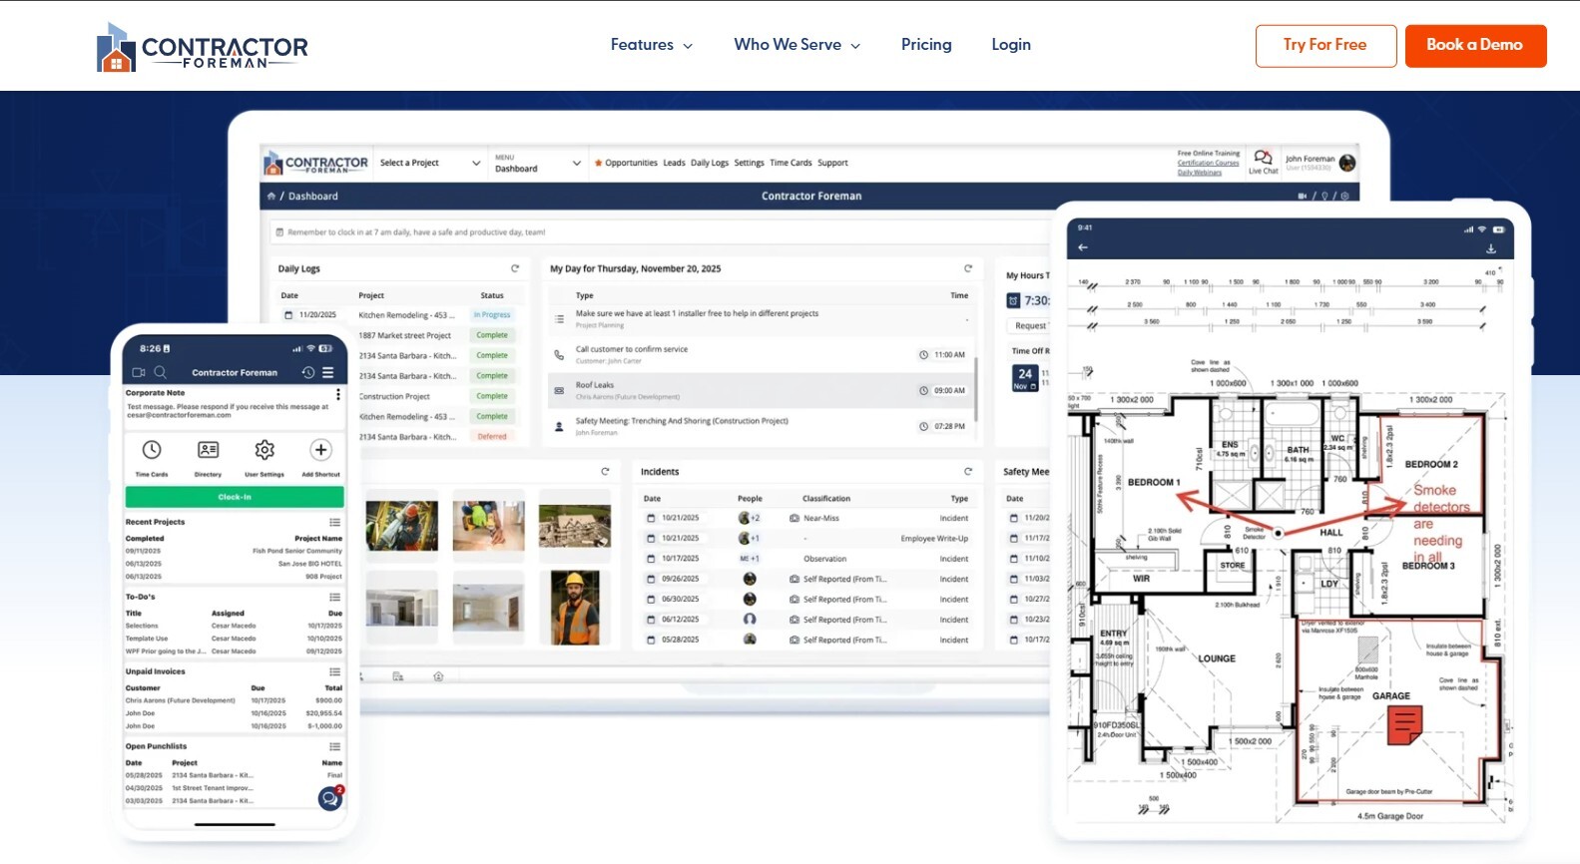This screenshot has height=864, width=1580.
Task: Open the Directory icon on phone
Action: tap(208, 450)
